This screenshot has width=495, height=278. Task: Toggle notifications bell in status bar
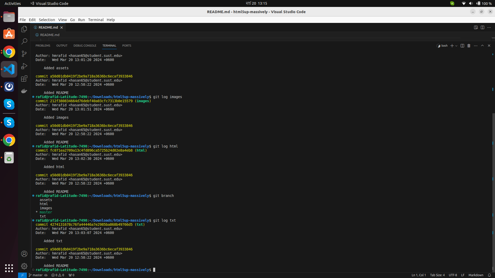[489, 275]
